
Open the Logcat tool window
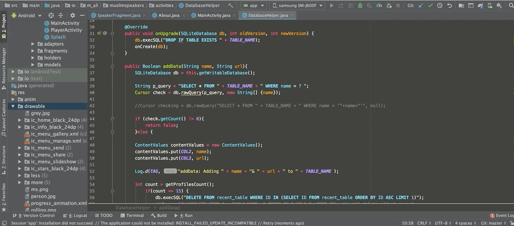click(x=75, y=215)
